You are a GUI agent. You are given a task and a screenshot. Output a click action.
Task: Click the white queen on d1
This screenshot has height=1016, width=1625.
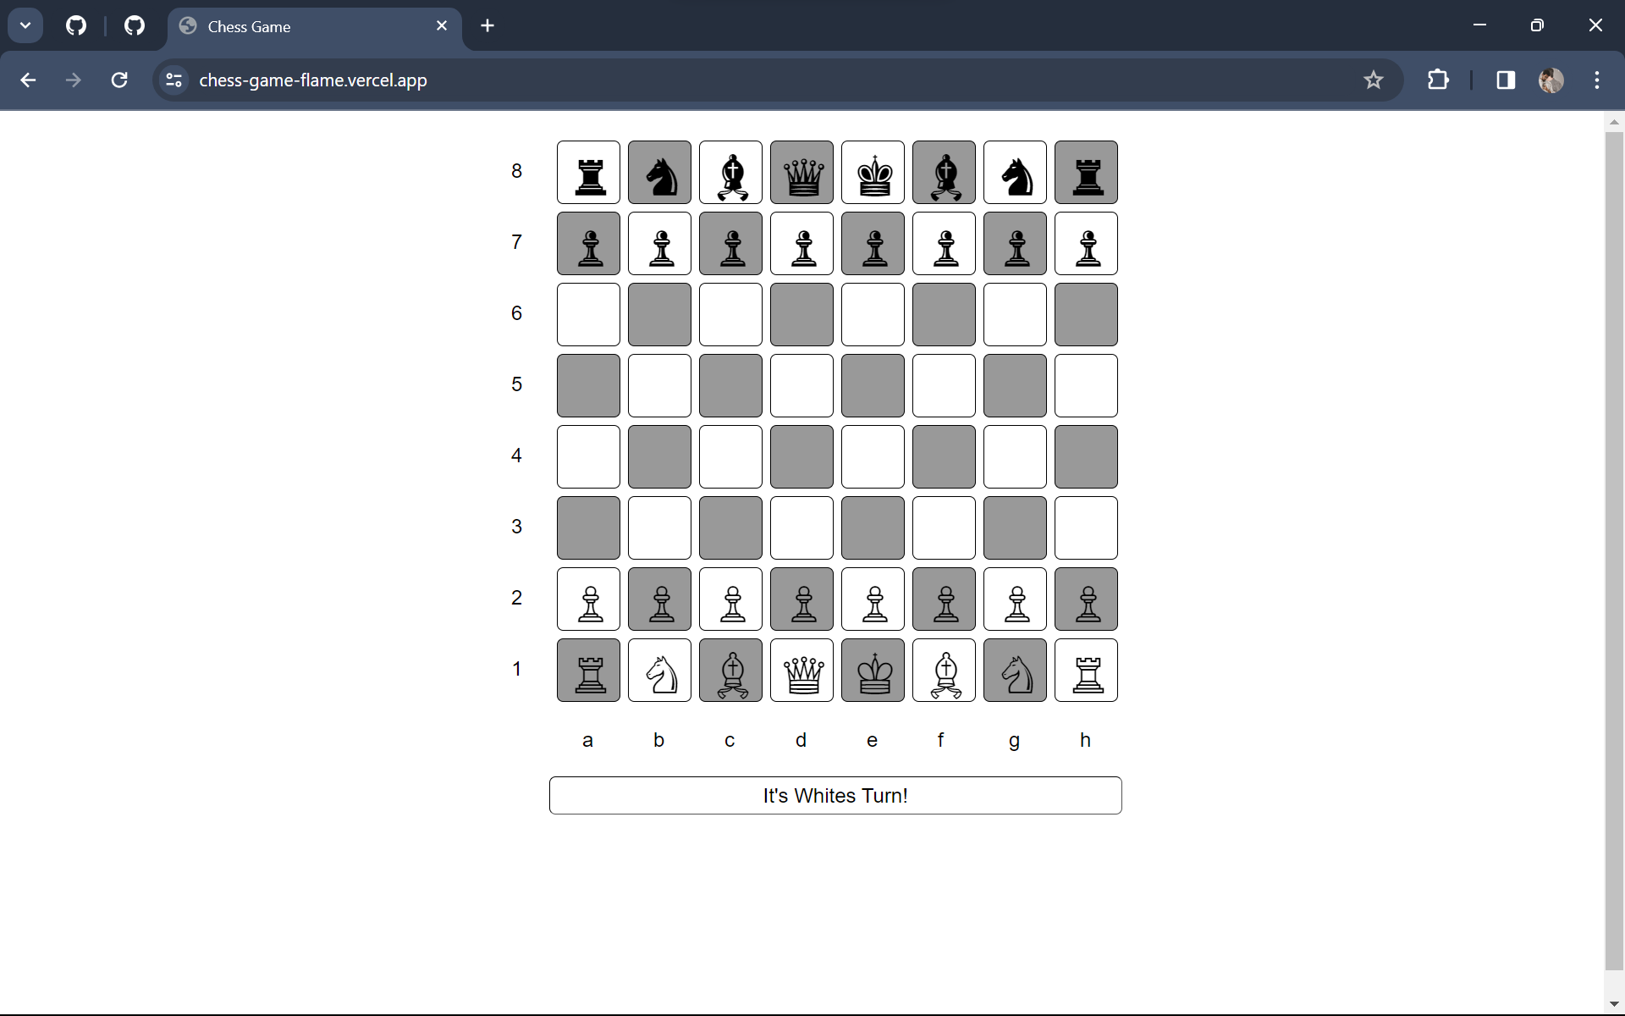[801, 670]
